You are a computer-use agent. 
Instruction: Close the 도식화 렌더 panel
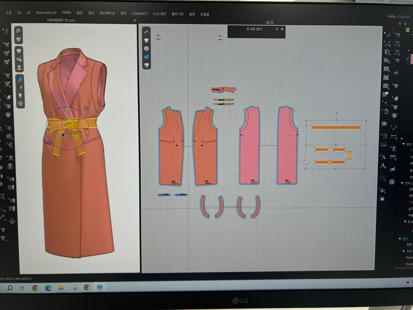tap(282, 29)
